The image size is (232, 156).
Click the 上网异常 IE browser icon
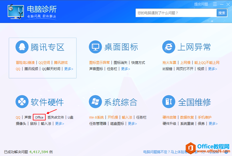pyautogui.click(x=169, y=47)
